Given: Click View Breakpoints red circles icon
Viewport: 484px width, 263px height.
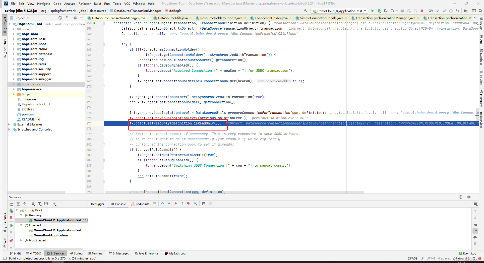Looking at the screenshot, I should (11, 240).
